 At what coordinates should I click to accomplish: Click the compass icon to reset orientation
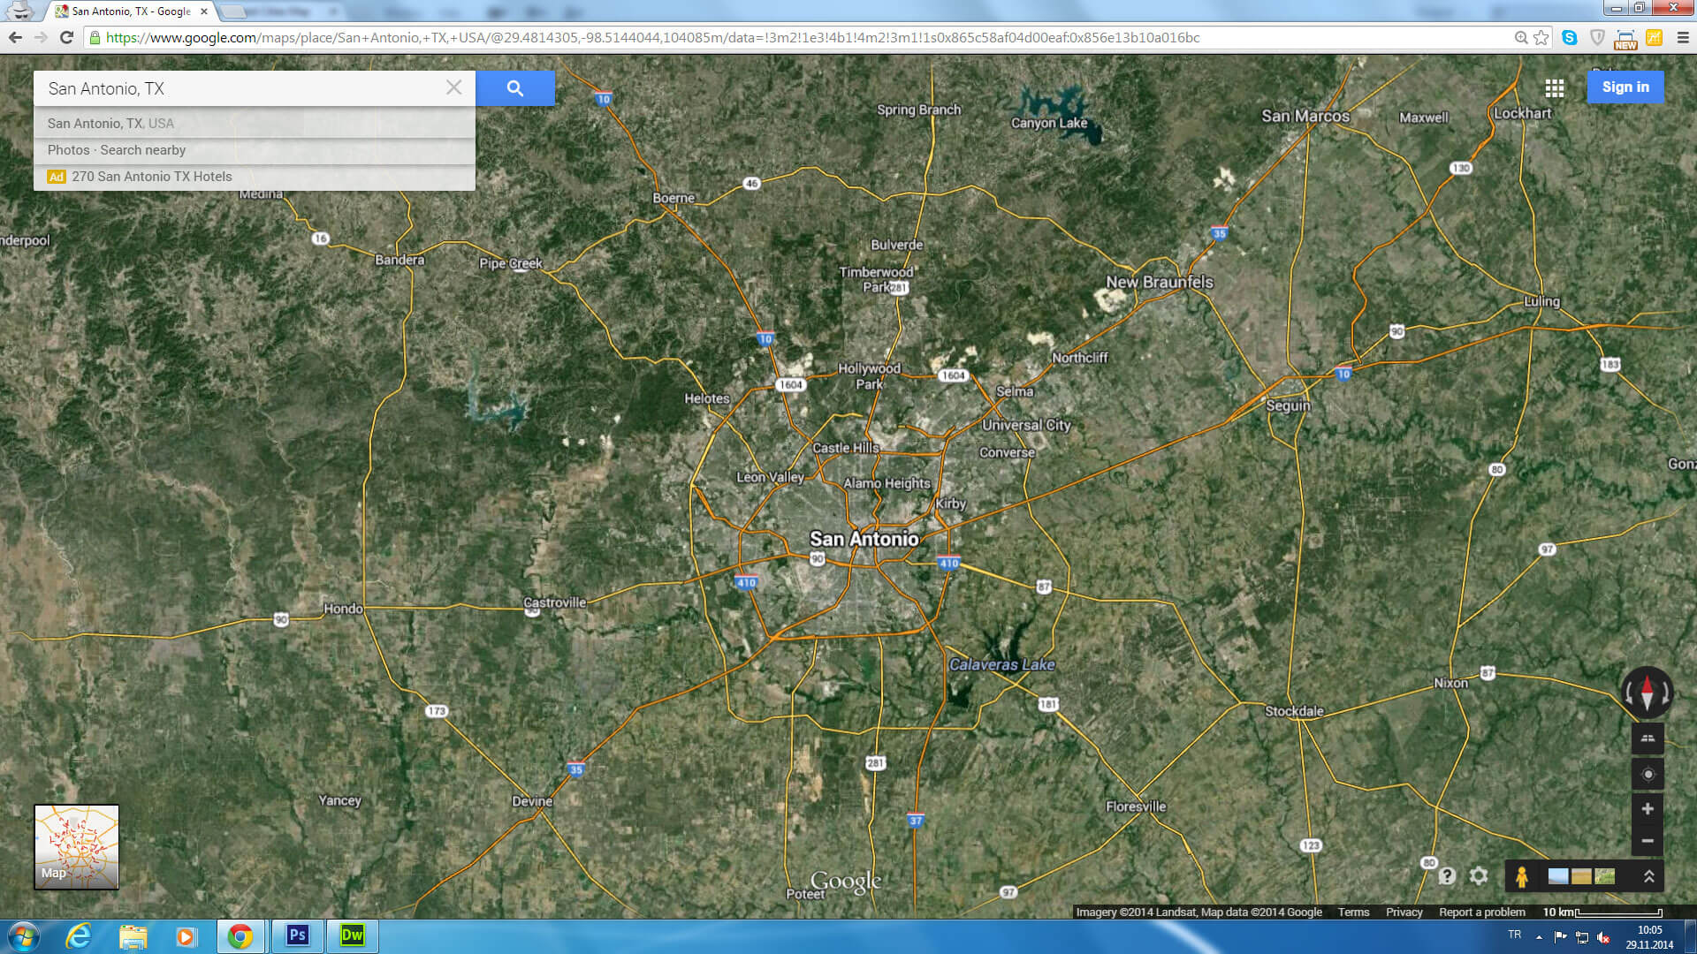[1648, 693]
